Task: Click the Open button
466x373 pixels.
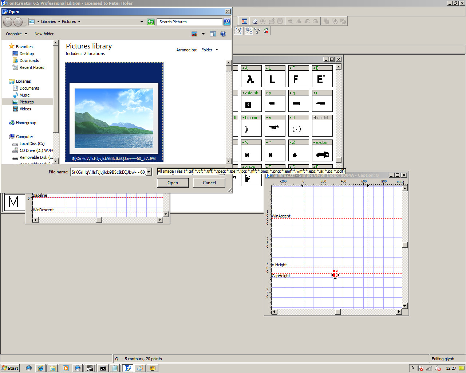Action: (x=173, y=183)
